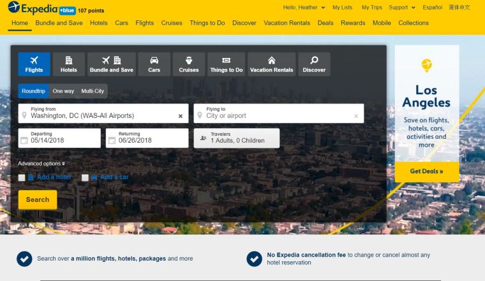The height and width of the screenshot is (281, 485).
Task: Open My Lists link
Action: coord(343,8)
